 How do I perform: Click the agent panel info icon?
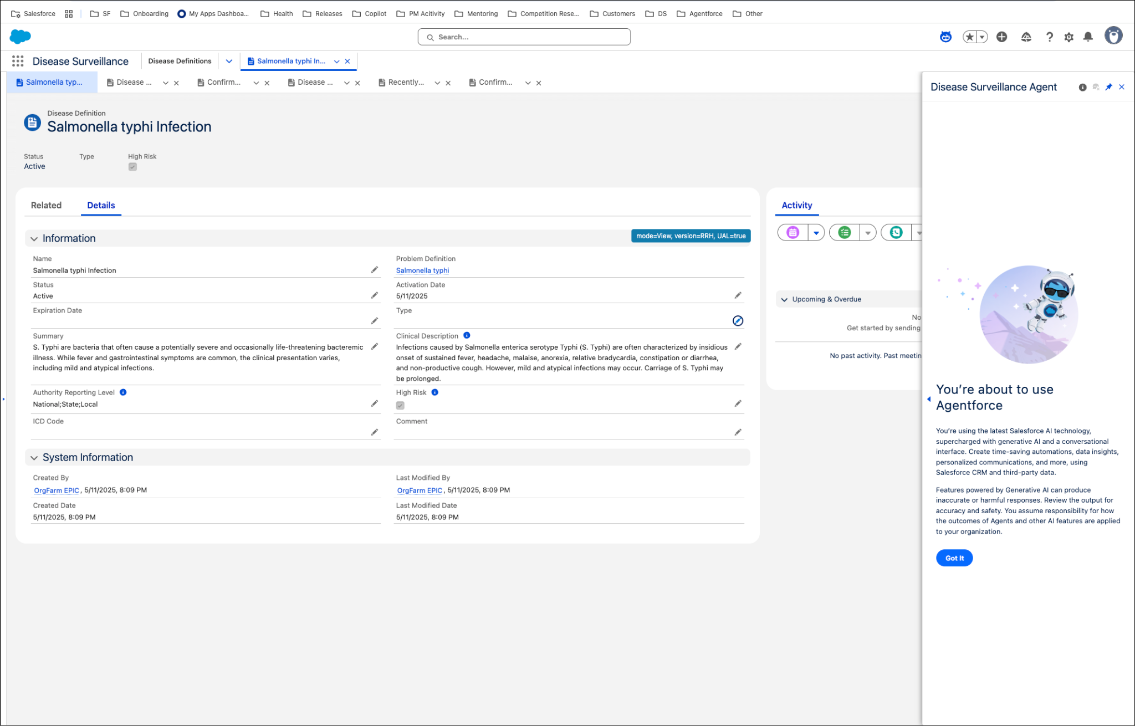point(1082,87)
